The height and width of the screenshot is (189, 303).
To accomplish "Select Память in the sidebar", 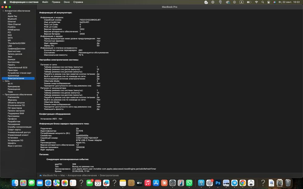I will pos(11,65).
